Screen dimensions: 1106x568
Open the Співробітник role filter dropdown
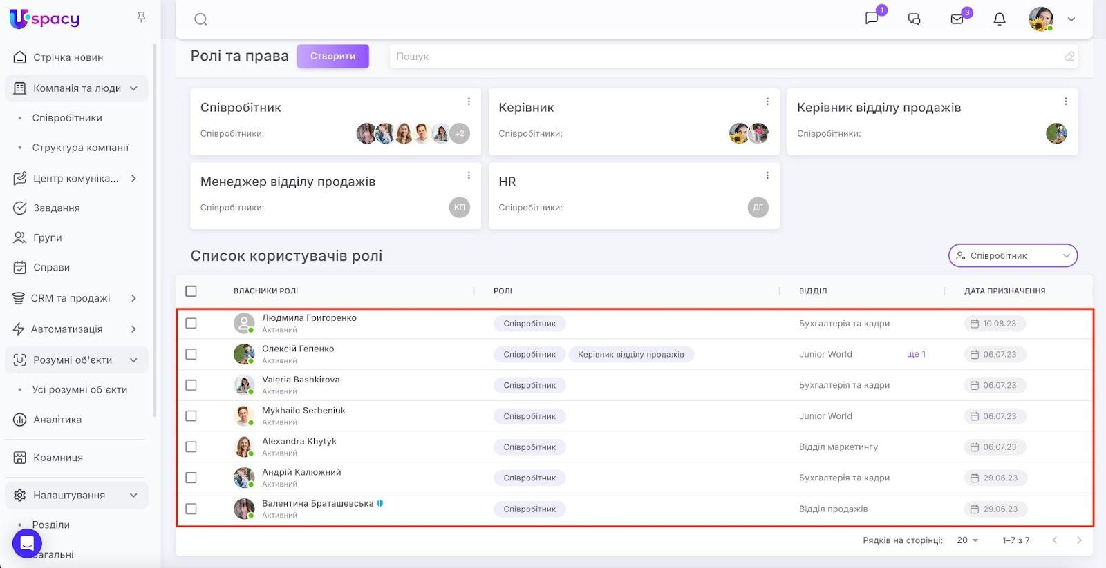coord(1013,255)
